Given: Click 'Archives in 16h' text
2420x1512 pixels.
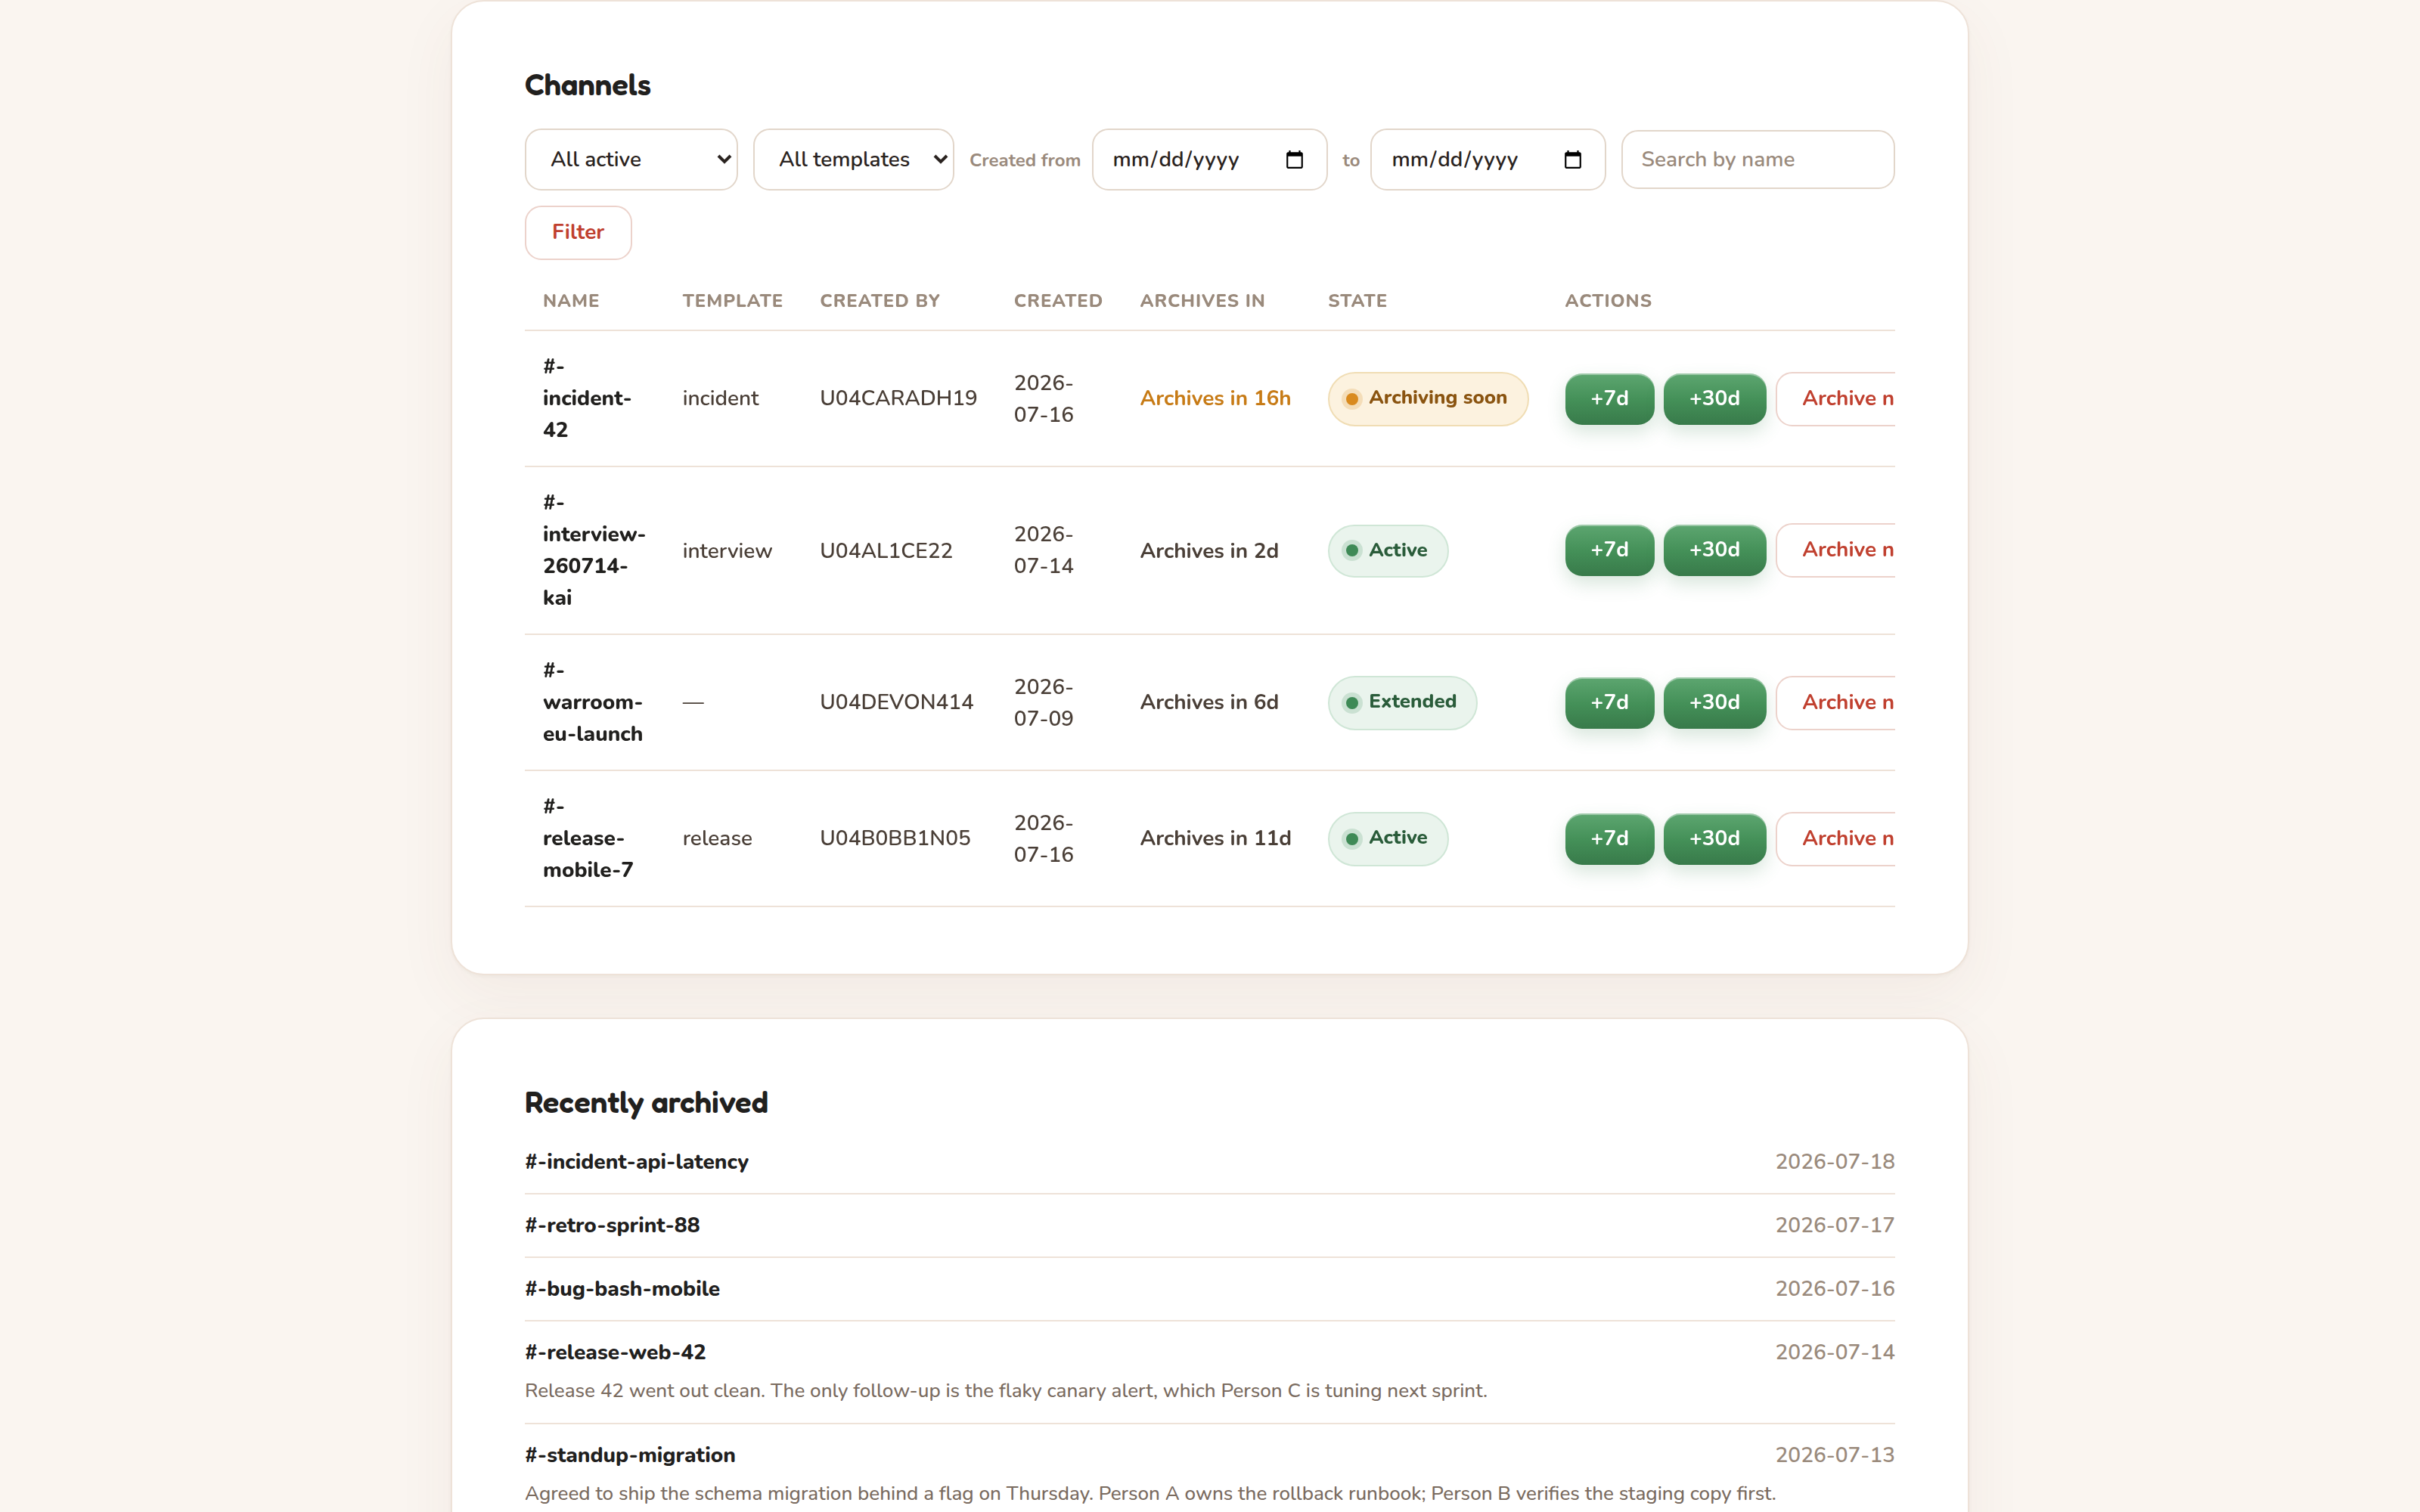Looking at the screenshot, I should pyautogui.click(x=1215, y=398).
